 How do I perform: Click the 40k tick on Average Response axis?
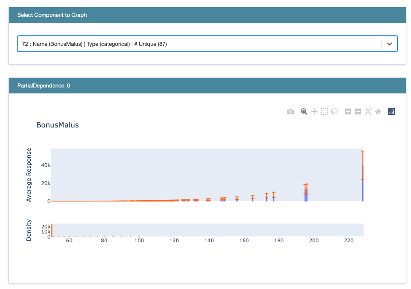click(45, 165)
